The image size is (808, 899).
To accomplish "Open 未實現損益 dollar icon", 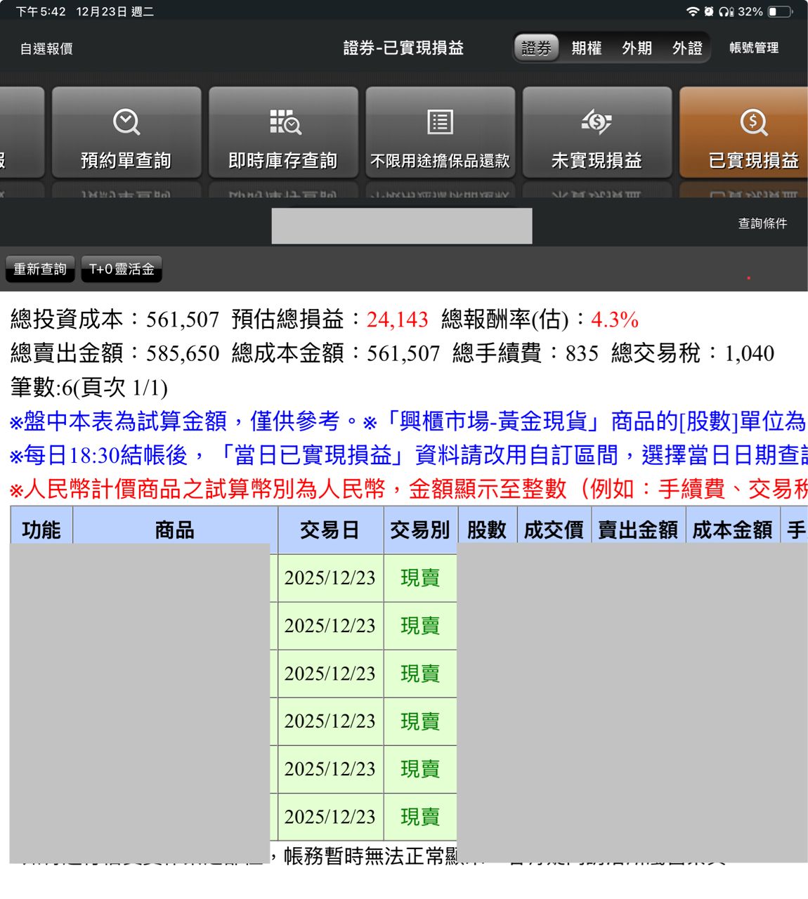I will coord(597,122).
